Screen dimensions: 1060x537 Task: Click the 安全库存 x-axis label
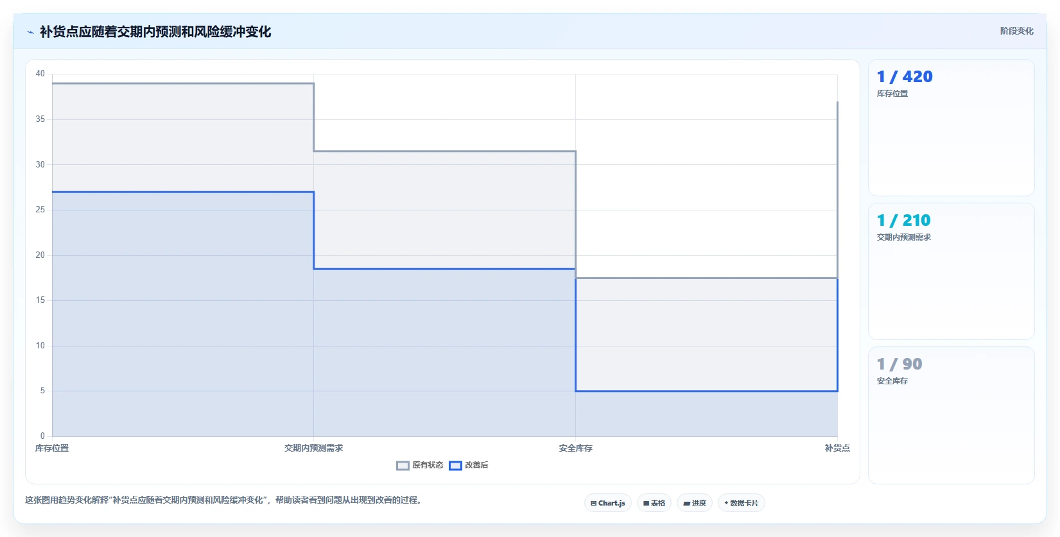576,448
